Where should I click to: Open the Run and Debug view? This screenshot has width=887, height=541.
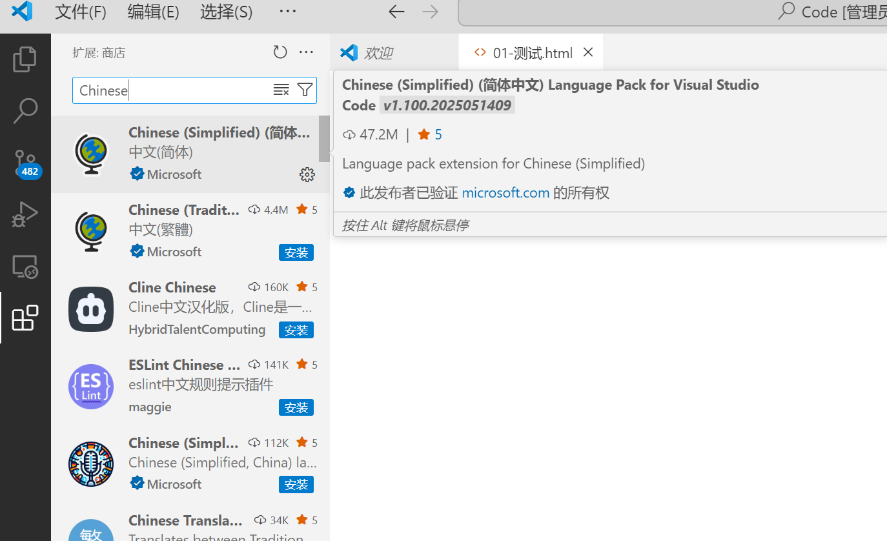tap(25, 214)
